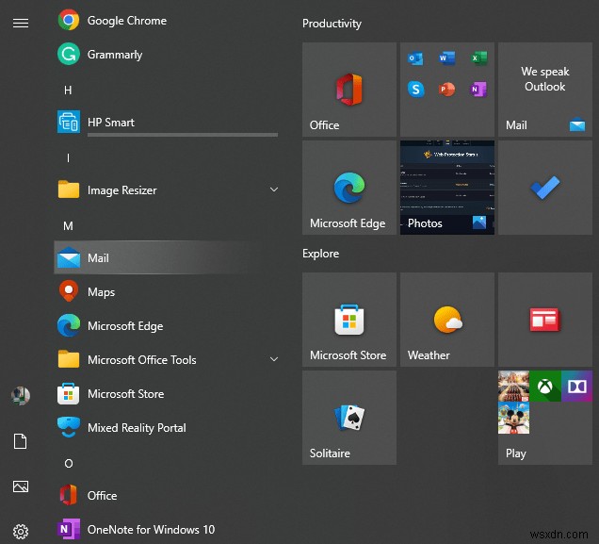
Task: Click the Dolby icon in the Play tile
Action: point(576,387)
